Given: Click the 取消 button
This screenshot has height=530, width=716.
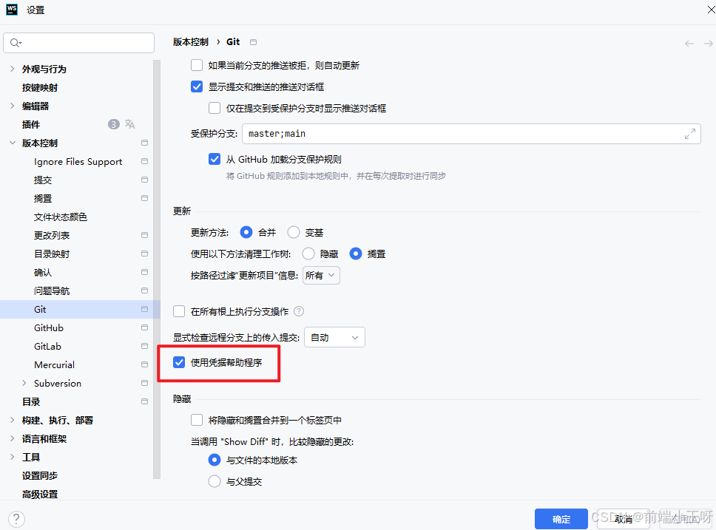Looking at the screenshot, I should 624,519.
